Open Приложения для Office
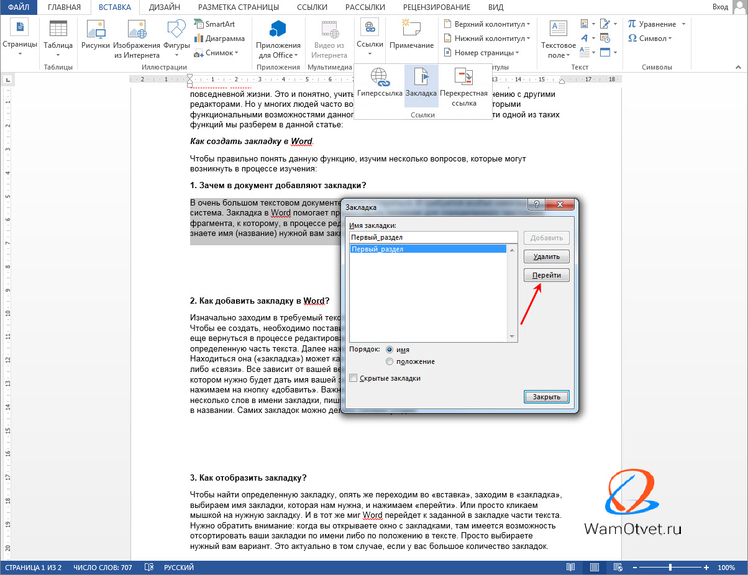748x575 pixels. point(278,38)
